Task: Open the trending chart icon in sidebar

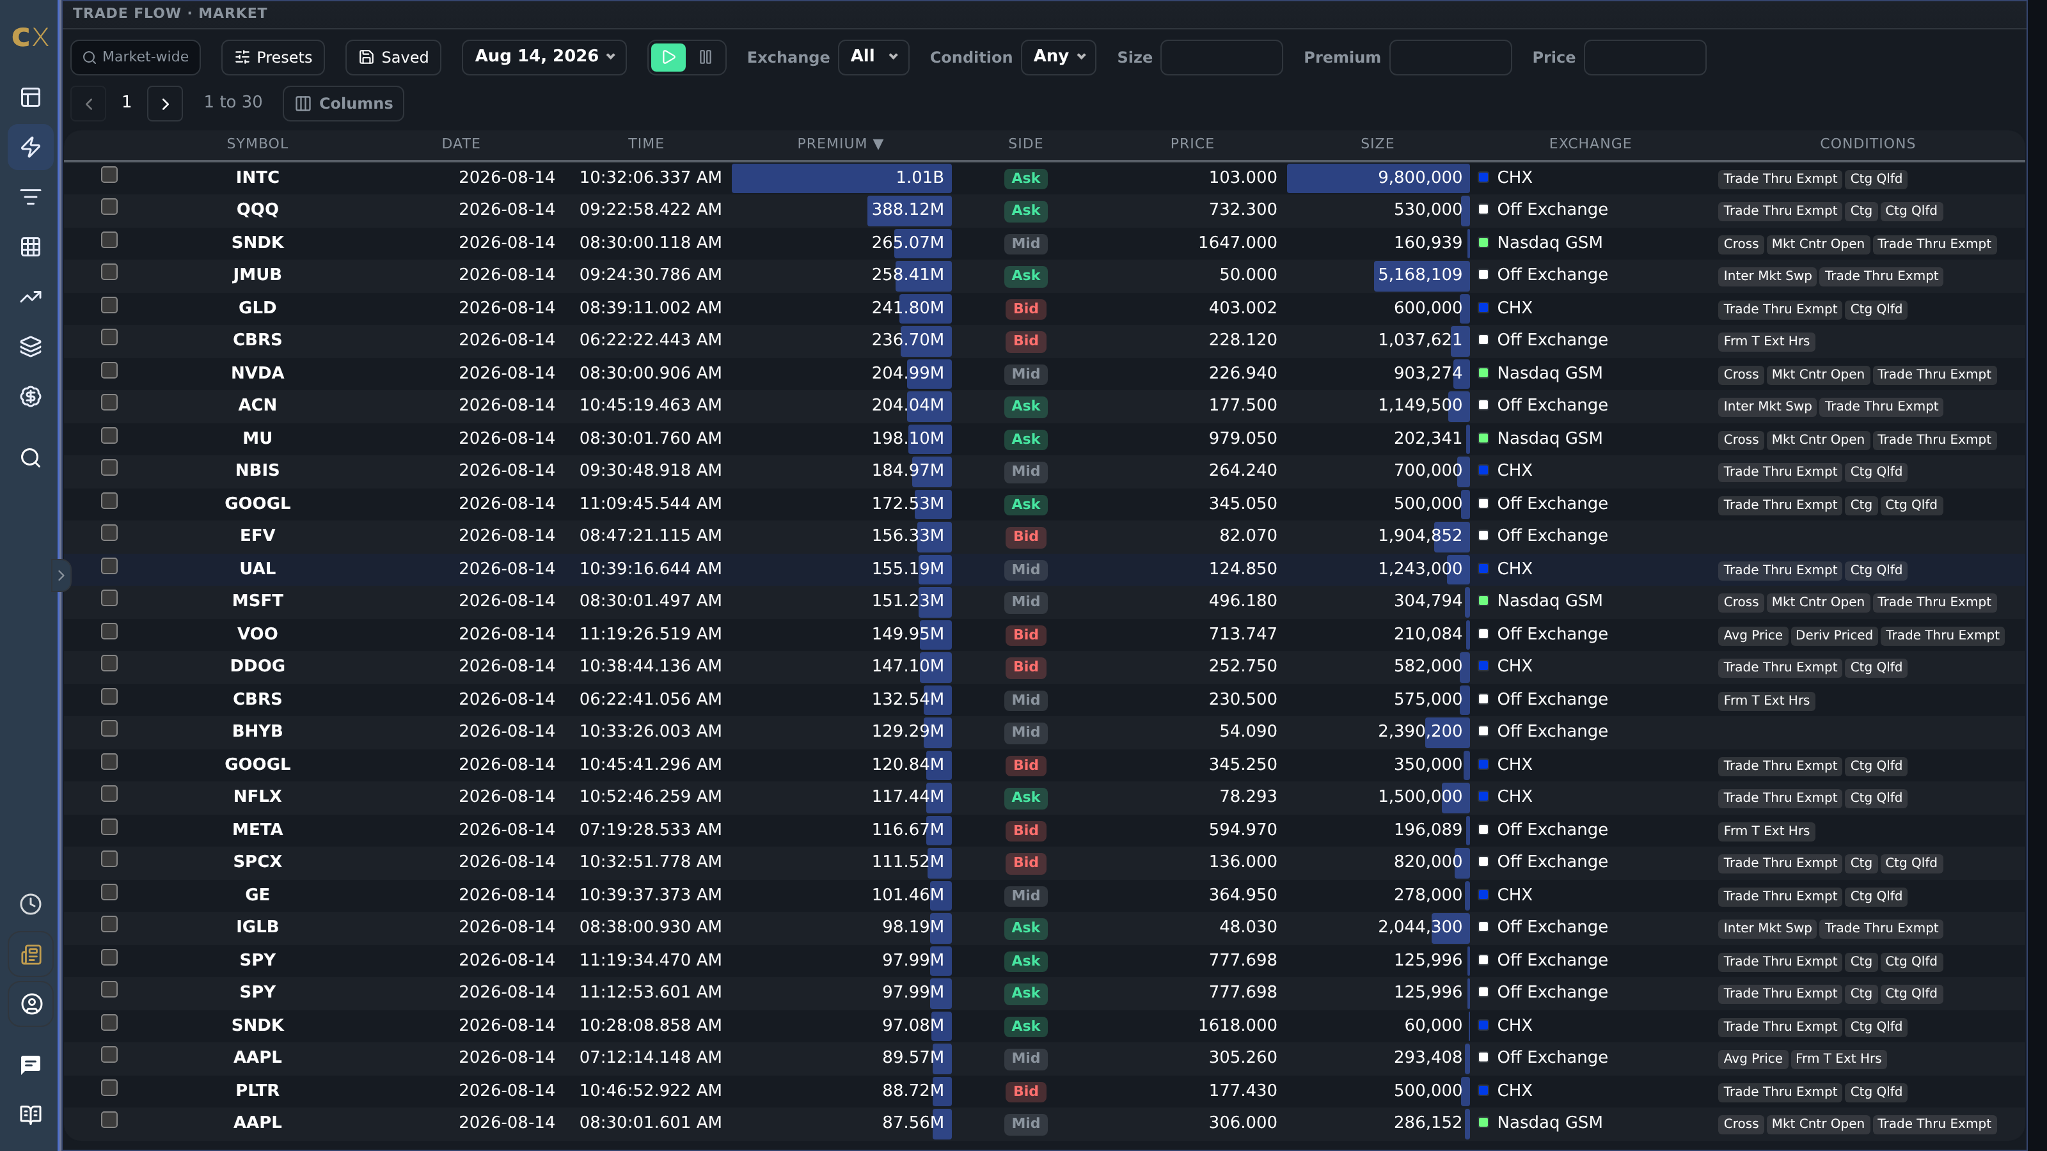Action: click(30, 297)
